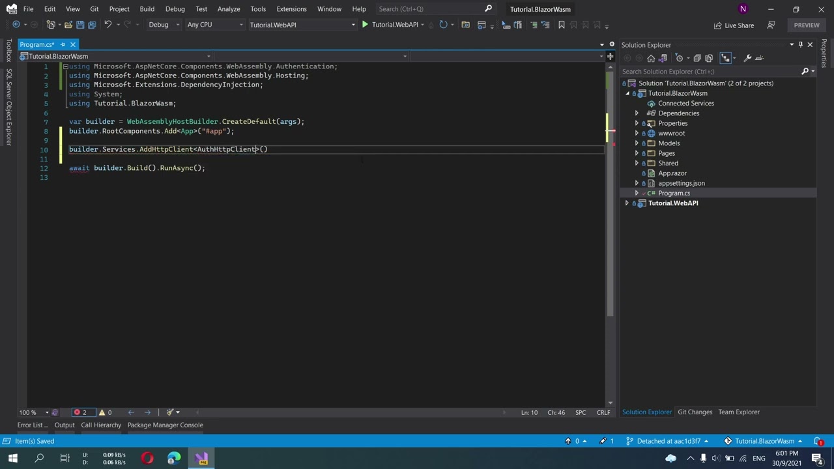Open the Extensions menu
This screenshot has height=469, width=834.
(x=291, y=9)
